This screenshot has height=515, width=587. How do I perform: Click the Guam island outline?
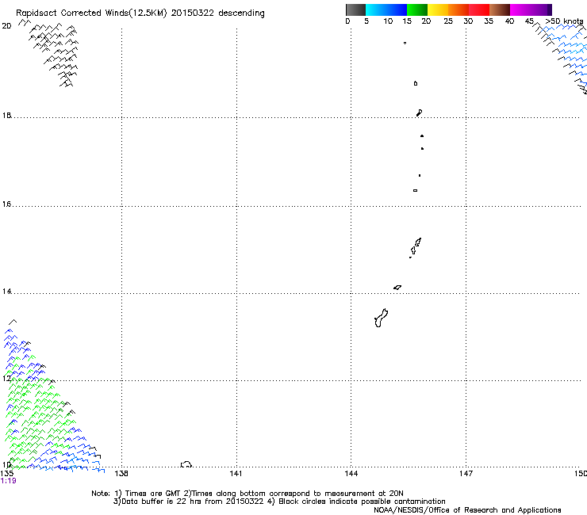click(x=381, y=318)
